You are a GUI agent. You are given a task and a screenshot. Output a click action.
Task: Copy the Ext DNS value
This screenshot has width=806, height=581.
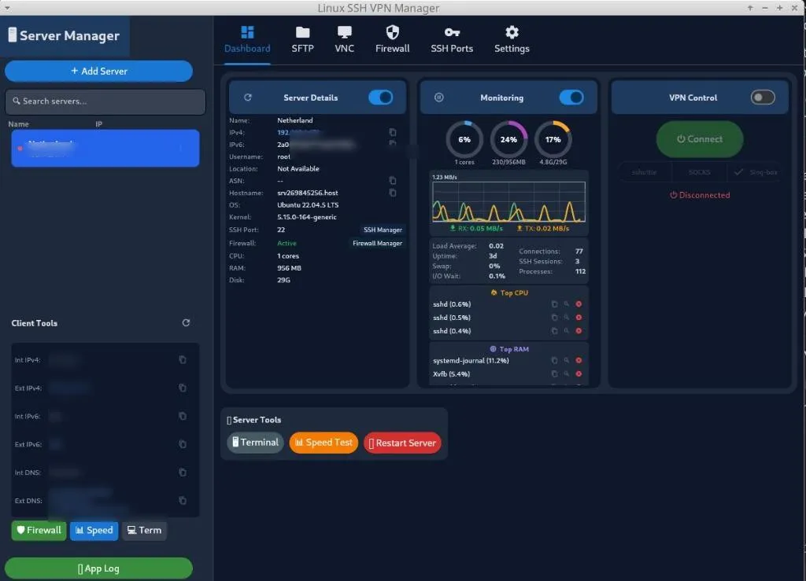pos(183,501)
